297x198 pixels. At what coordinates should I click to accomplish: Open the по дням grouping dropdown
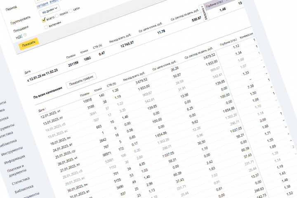(49, 10)
